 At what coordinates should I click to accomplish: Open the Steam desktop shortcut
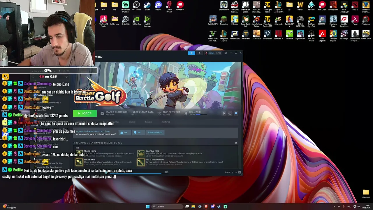click(147, 6)
